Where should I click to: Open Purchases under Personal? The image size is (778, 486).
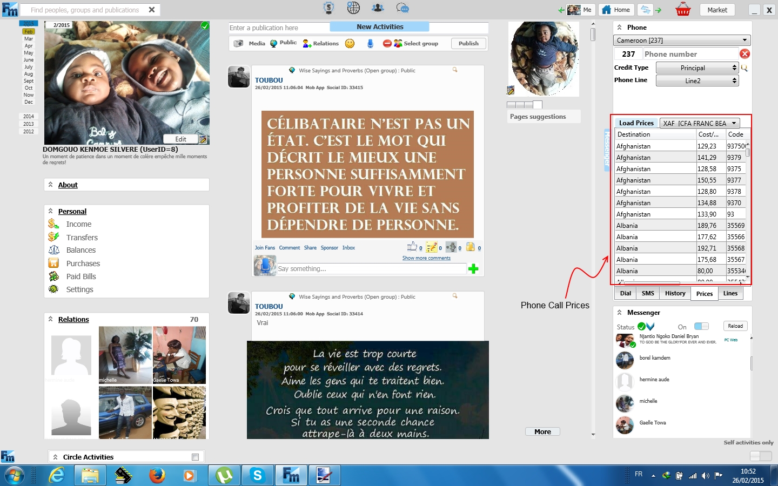(x=83, y=264)
